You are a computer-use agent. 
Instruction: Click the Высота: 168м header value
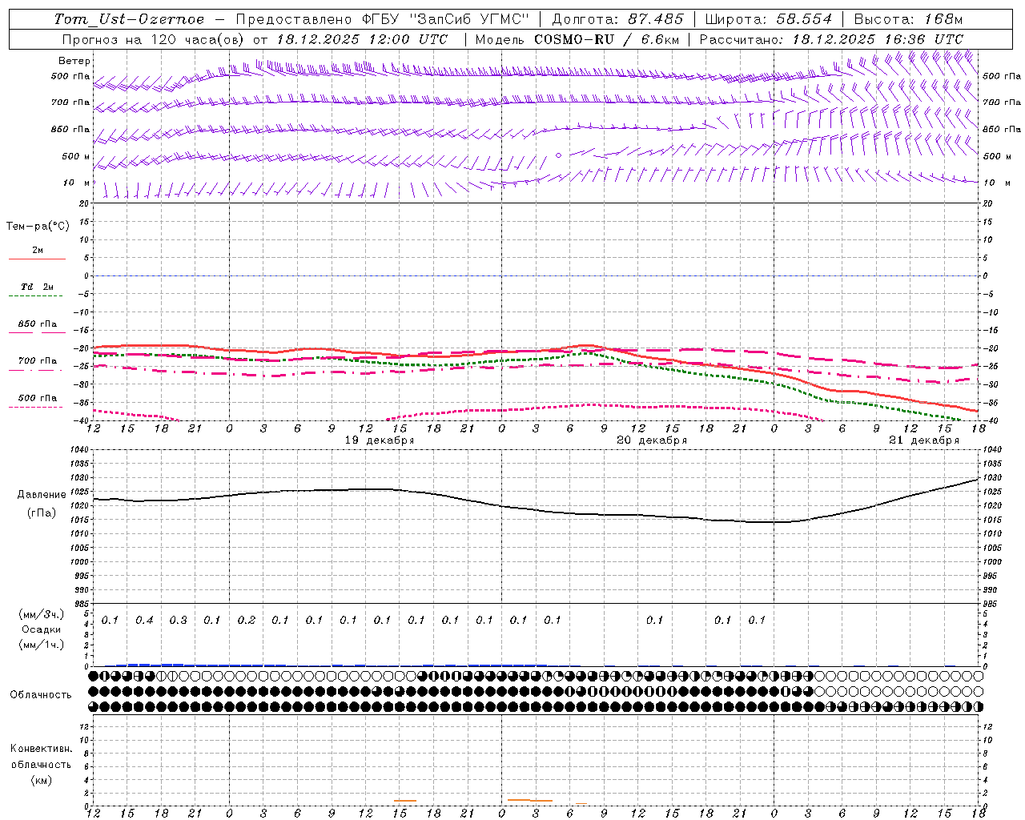[908, 19]
